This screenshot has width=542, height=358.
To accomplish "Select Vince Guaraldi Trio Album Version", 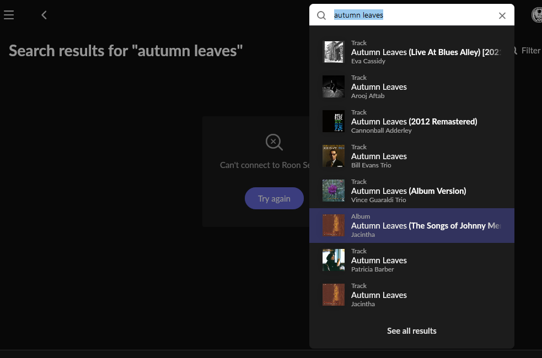I will [412, 191].
